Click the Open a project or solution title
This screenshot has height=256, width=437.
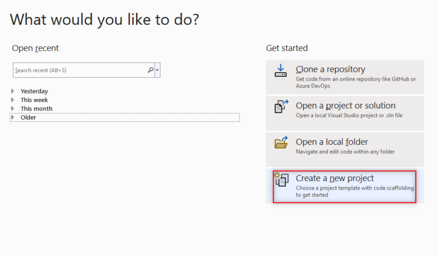click(345, 106)
